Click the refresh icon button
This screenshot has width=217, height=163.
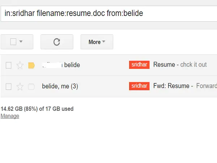click(x=57, y=42)
